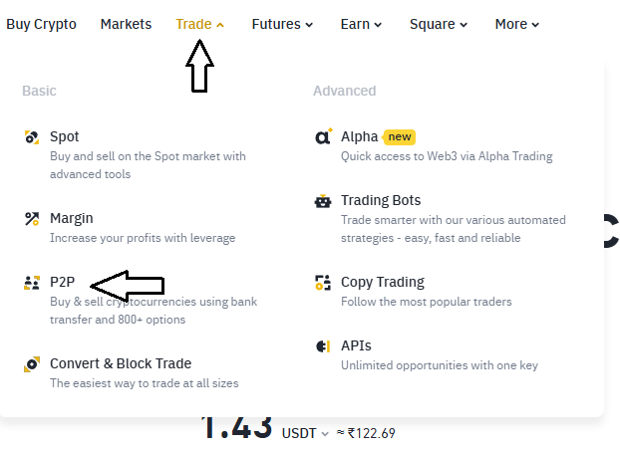Open Copy Trading from Advanced list
Image resolution: width=620 pixels, height=451 pixels.
383,282
